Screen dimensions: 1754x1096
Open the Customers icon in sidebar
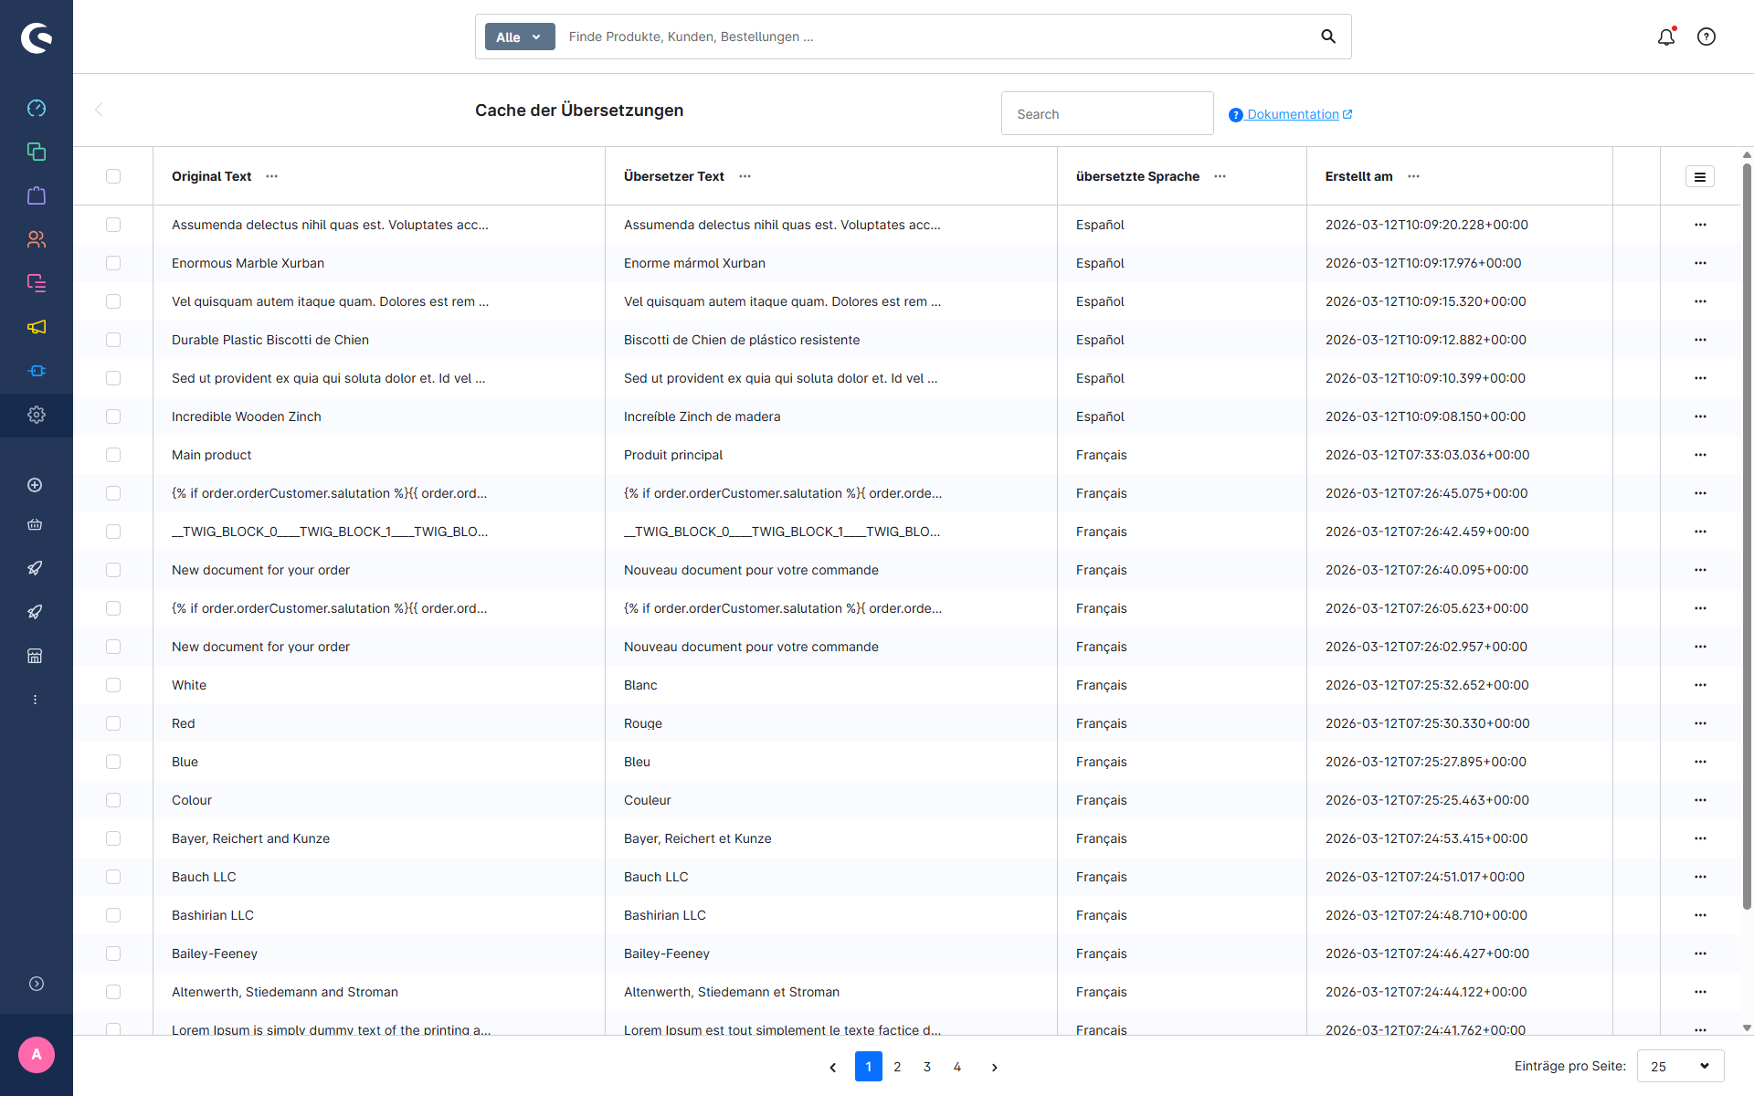pos(37,239)
